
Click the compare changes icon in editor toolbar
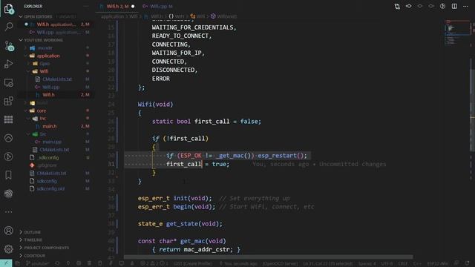397,7
